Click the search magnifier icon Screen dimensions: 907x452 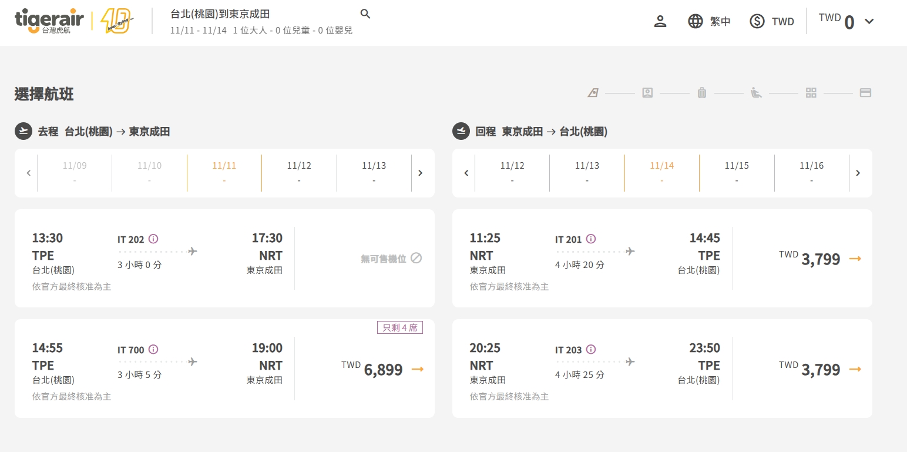(365, 14)
